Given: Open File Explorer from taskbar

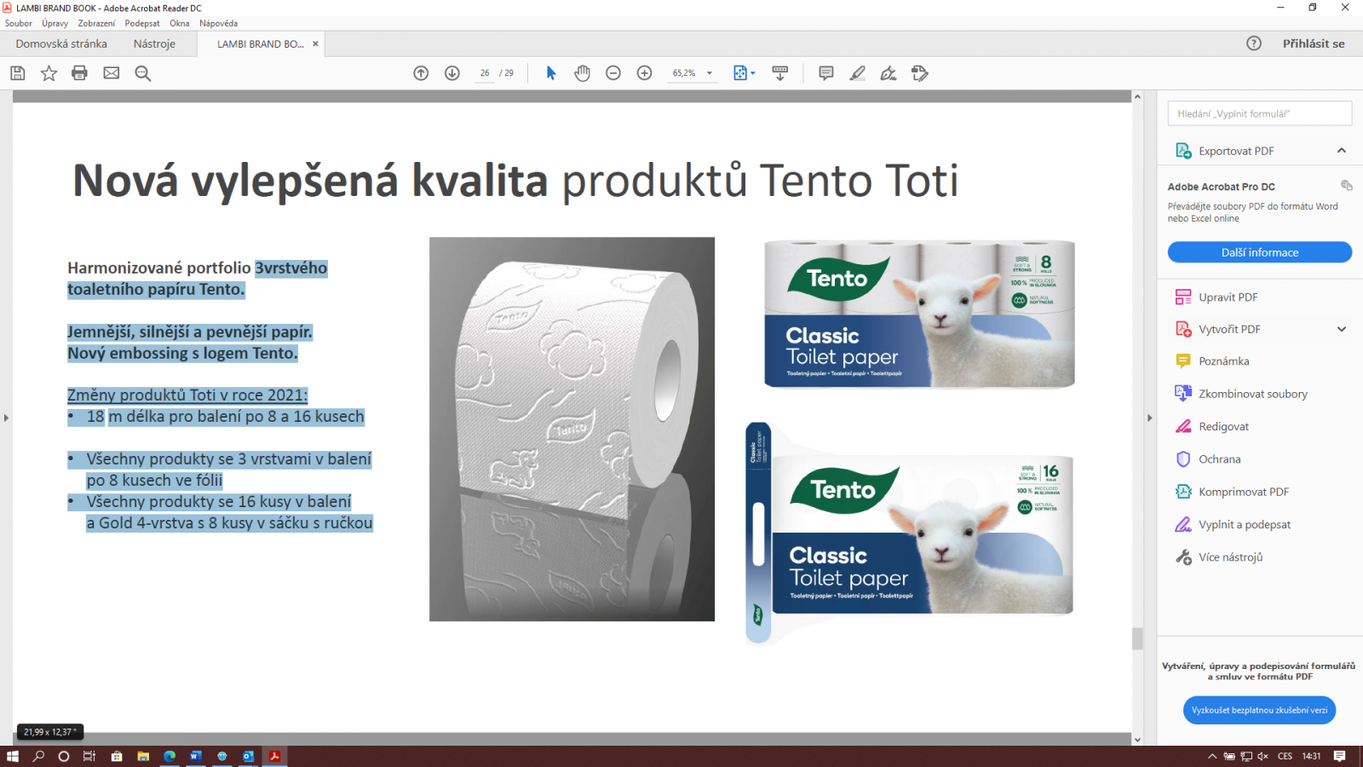Looking at the screenshot, I should click(x=143, y=756).
